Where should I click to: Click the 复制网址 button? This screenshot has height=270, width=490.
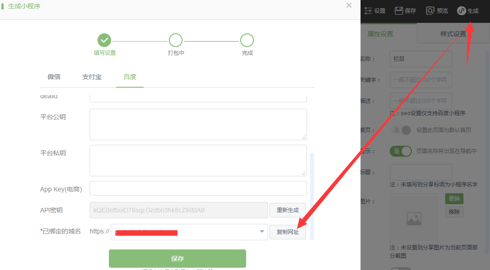pos(287,232)
